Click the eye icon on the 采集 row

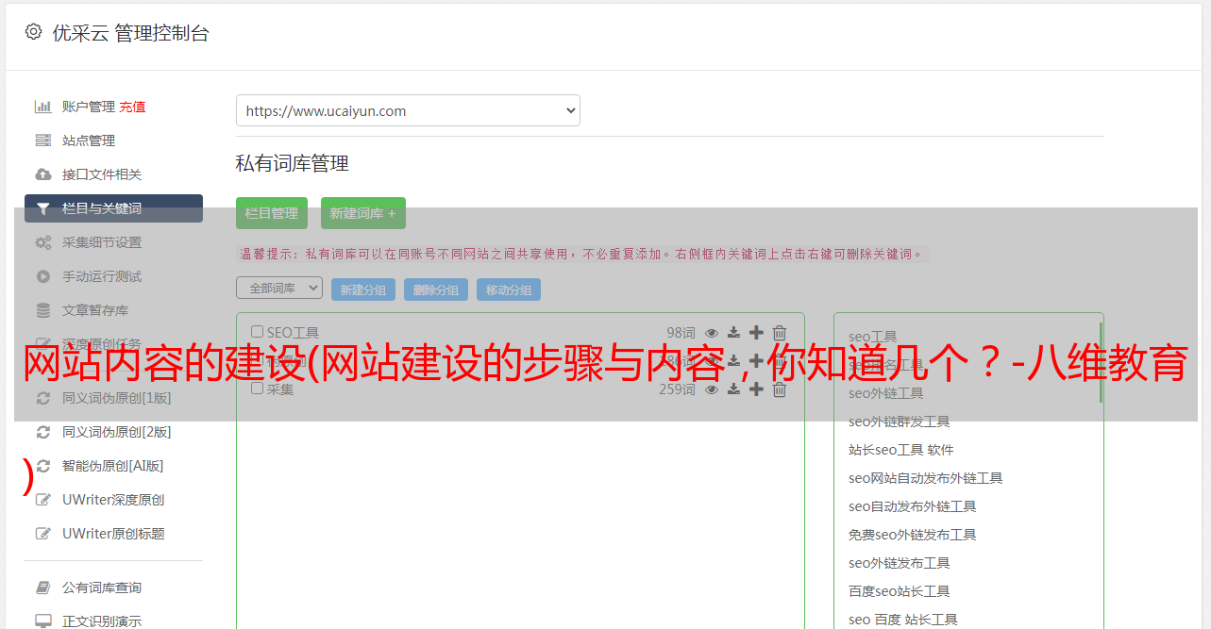coord(712,389)
